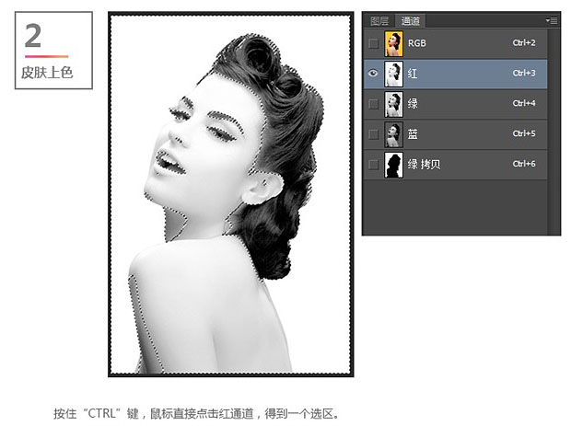Image resolution: width=571 pixels, height=426 pixels.
Task: Switch to the 图层 tab
Action: click(x=379, y=21)
